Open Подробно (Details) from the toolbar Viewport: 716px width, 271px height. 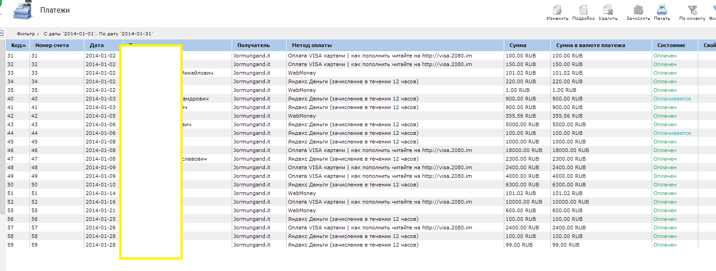pyautogui.click(x=583, y=10)
